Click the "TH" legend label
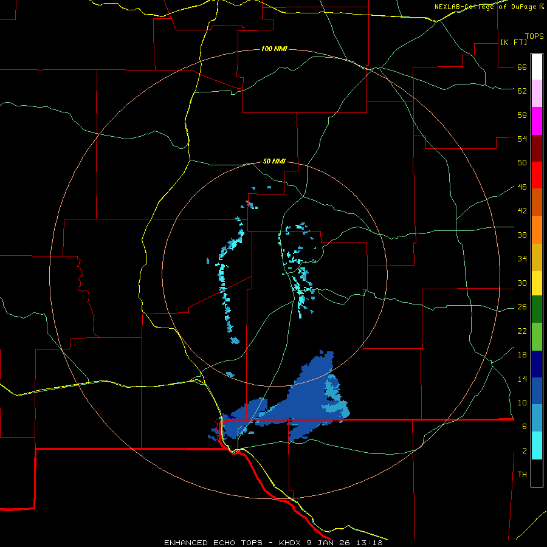 click(x=522, y=475)
